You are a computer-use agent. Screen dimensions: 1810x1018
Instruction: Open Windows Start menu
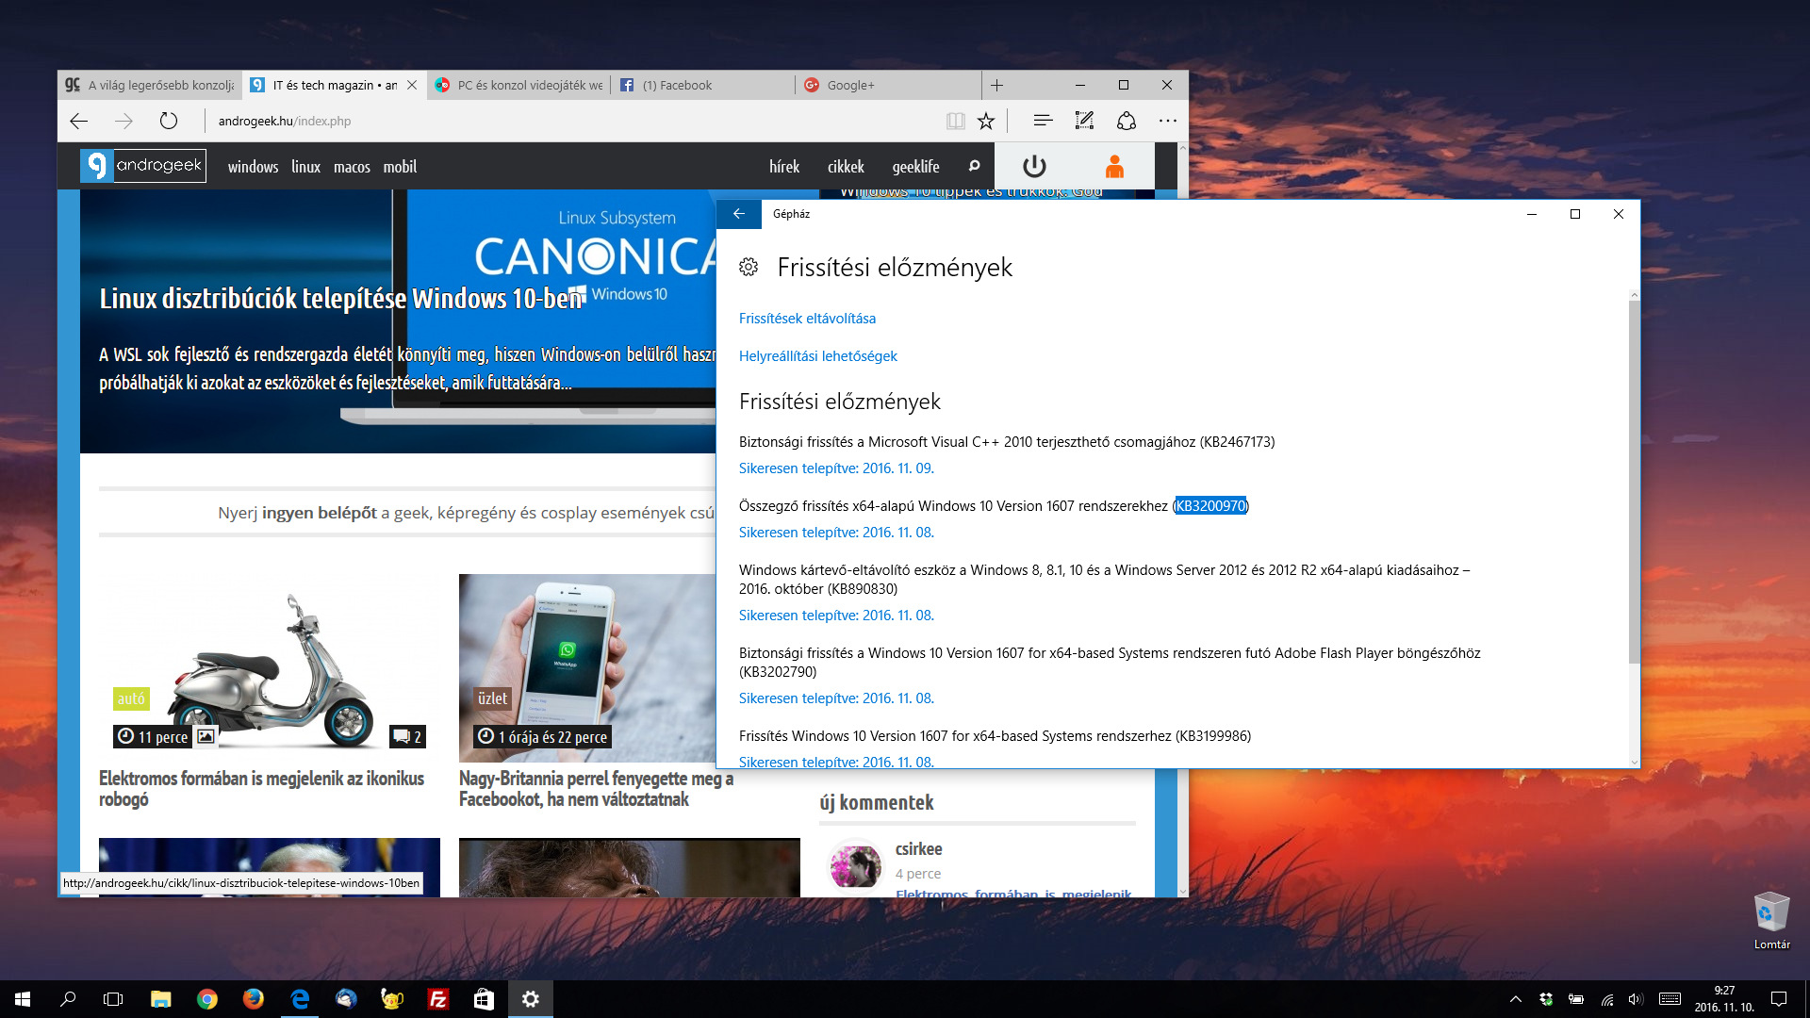click(x=23, y=999)
